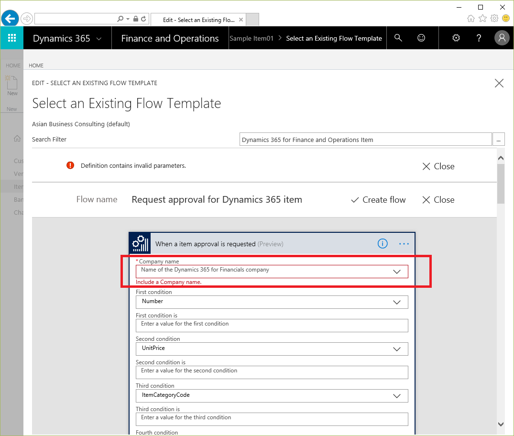The height and width of the screenshot is (436, 514).
Task: Open the Third condition dropdown showing ItemCategoryCode
Action: 272,396
